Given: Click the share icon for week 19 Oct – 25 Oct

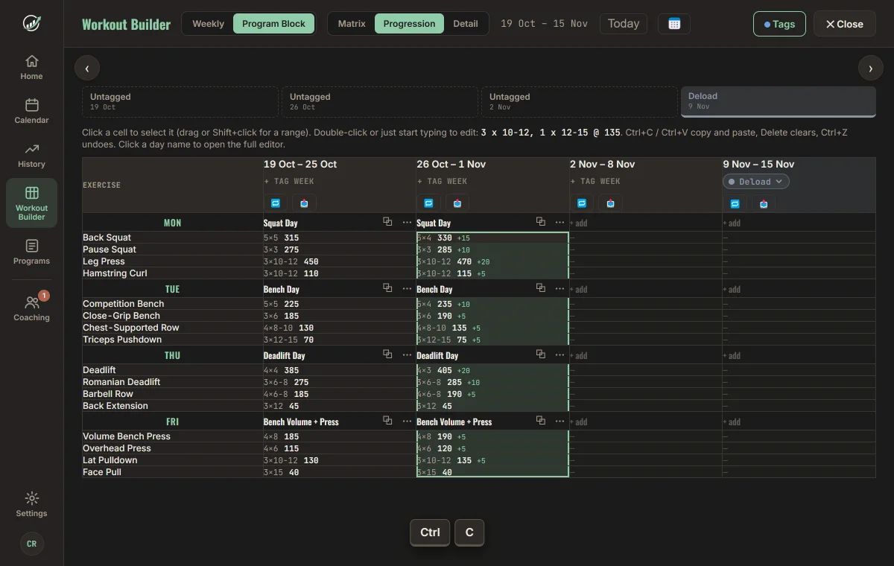Looking at the screenshot, I should pos(304,203).
